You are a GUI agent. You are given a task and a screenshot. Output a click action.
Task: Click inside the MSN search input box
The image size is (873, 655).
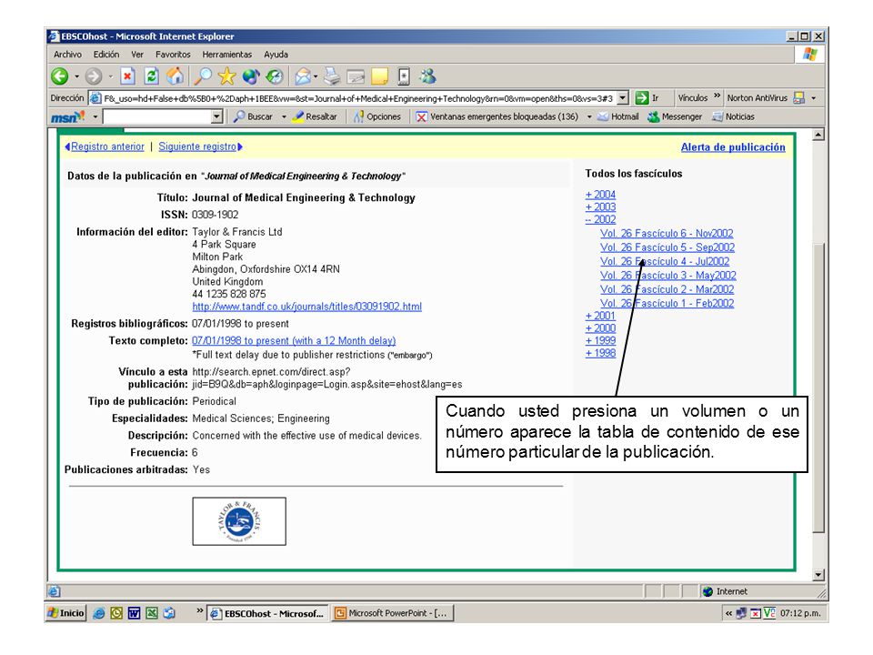[x=157, y=116]
